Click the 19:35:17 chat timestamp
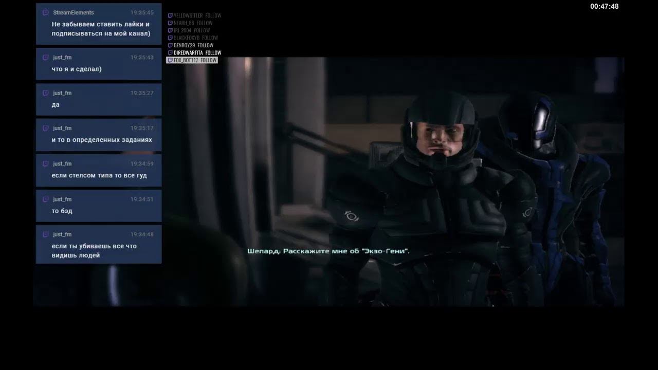Viewport: 658px width, 370px height. pyautogui.click(x=142, y=128)
